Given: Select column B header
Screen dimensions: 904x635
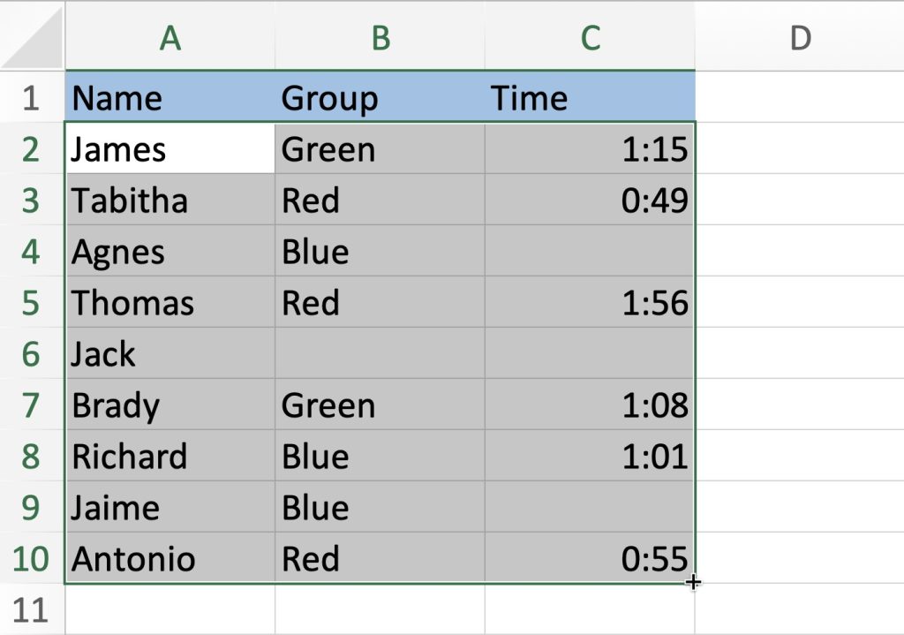Looking at the screenshot, I should point(380,38).
